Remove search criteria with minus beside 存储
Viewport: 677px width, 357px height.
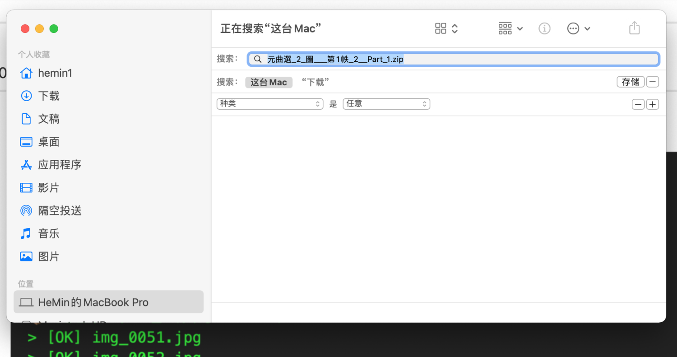653,82
